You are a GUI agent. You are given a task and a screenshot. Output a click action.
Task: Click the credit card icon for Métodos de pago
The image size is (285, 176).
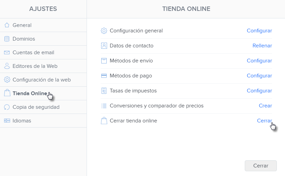tap(104, 76)
